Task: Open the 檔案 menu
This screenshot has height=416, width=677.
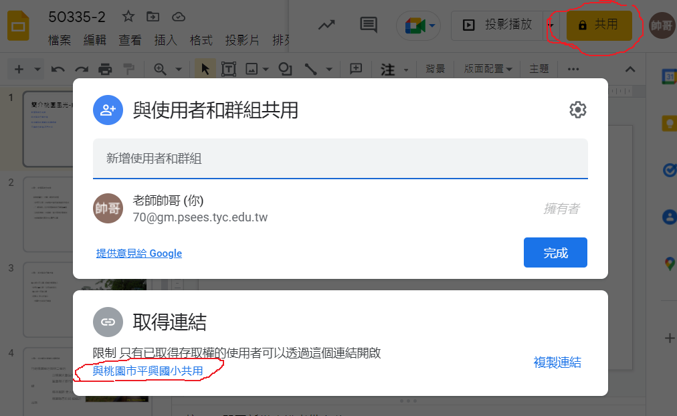Action: 60,40
